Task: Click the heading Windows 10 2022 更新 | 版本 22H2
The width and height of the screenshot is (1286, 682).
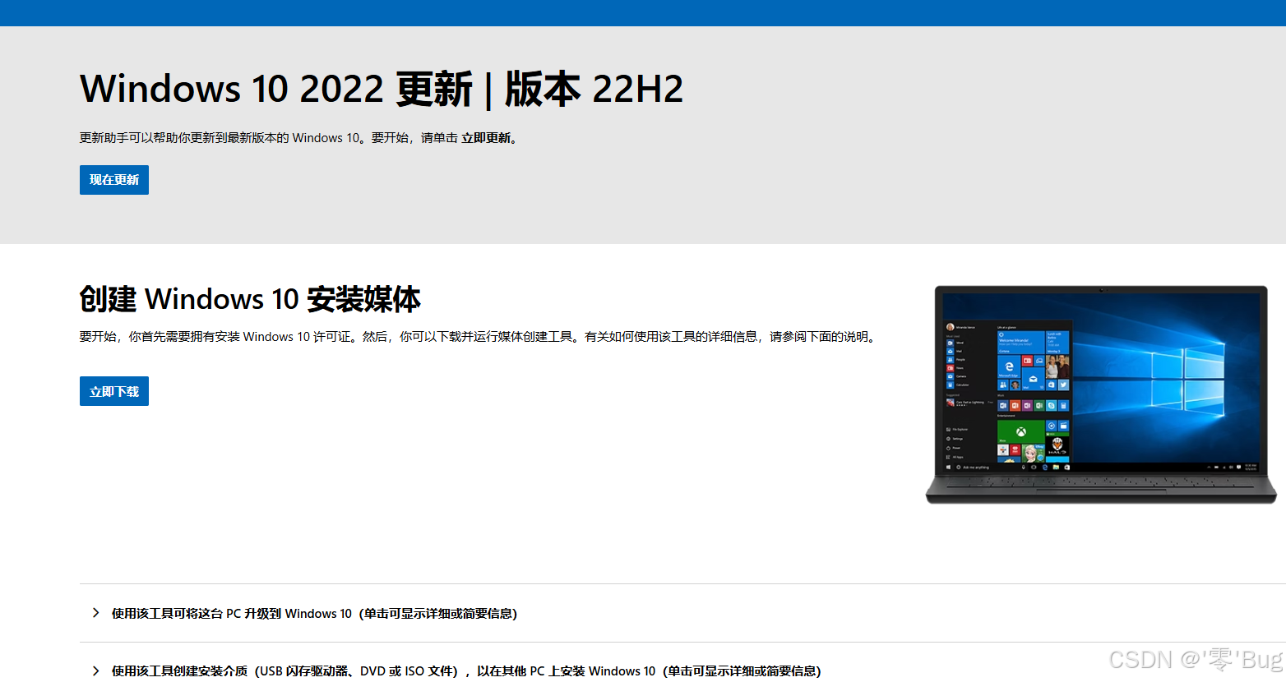Action: point(382,89)
